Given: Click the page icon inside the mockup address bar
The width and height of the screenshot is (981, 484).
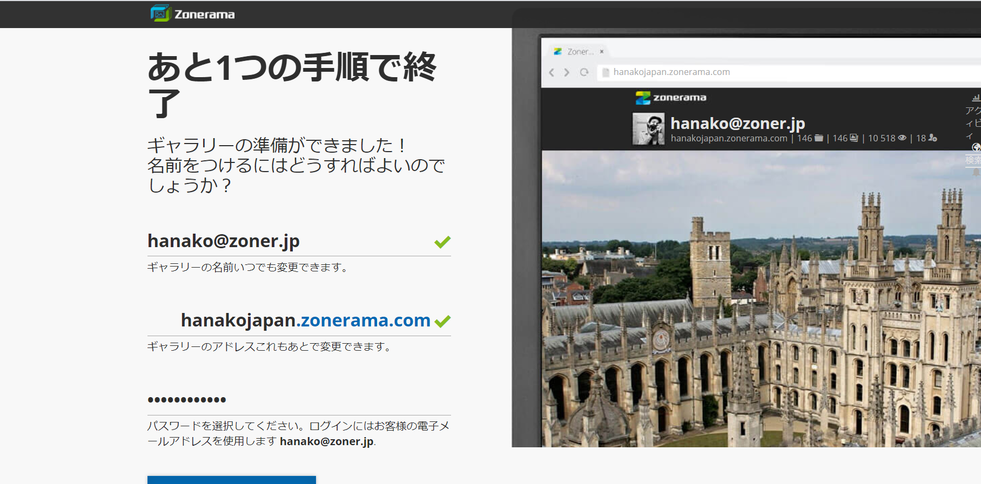Looking at the screenshot, I should tap(606, 72).
